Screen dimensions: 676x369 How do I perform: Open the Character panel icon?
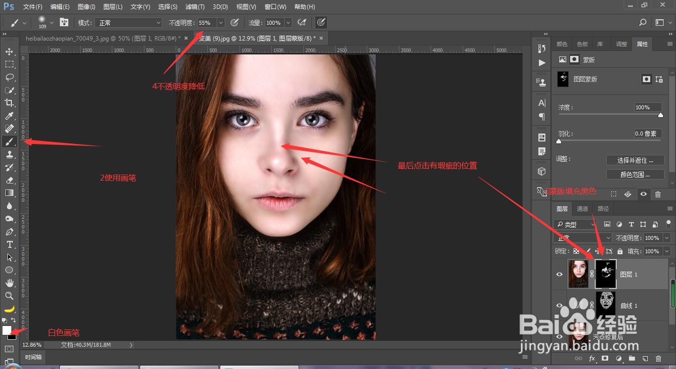[x=542, y=103]
